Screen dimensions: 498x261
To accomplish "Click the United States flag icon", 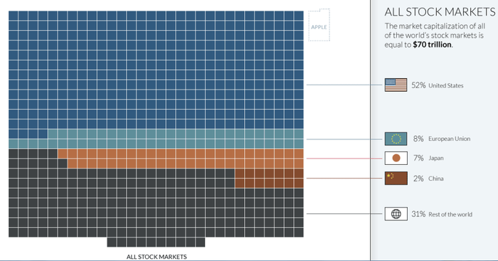I will tap(396, 85).
